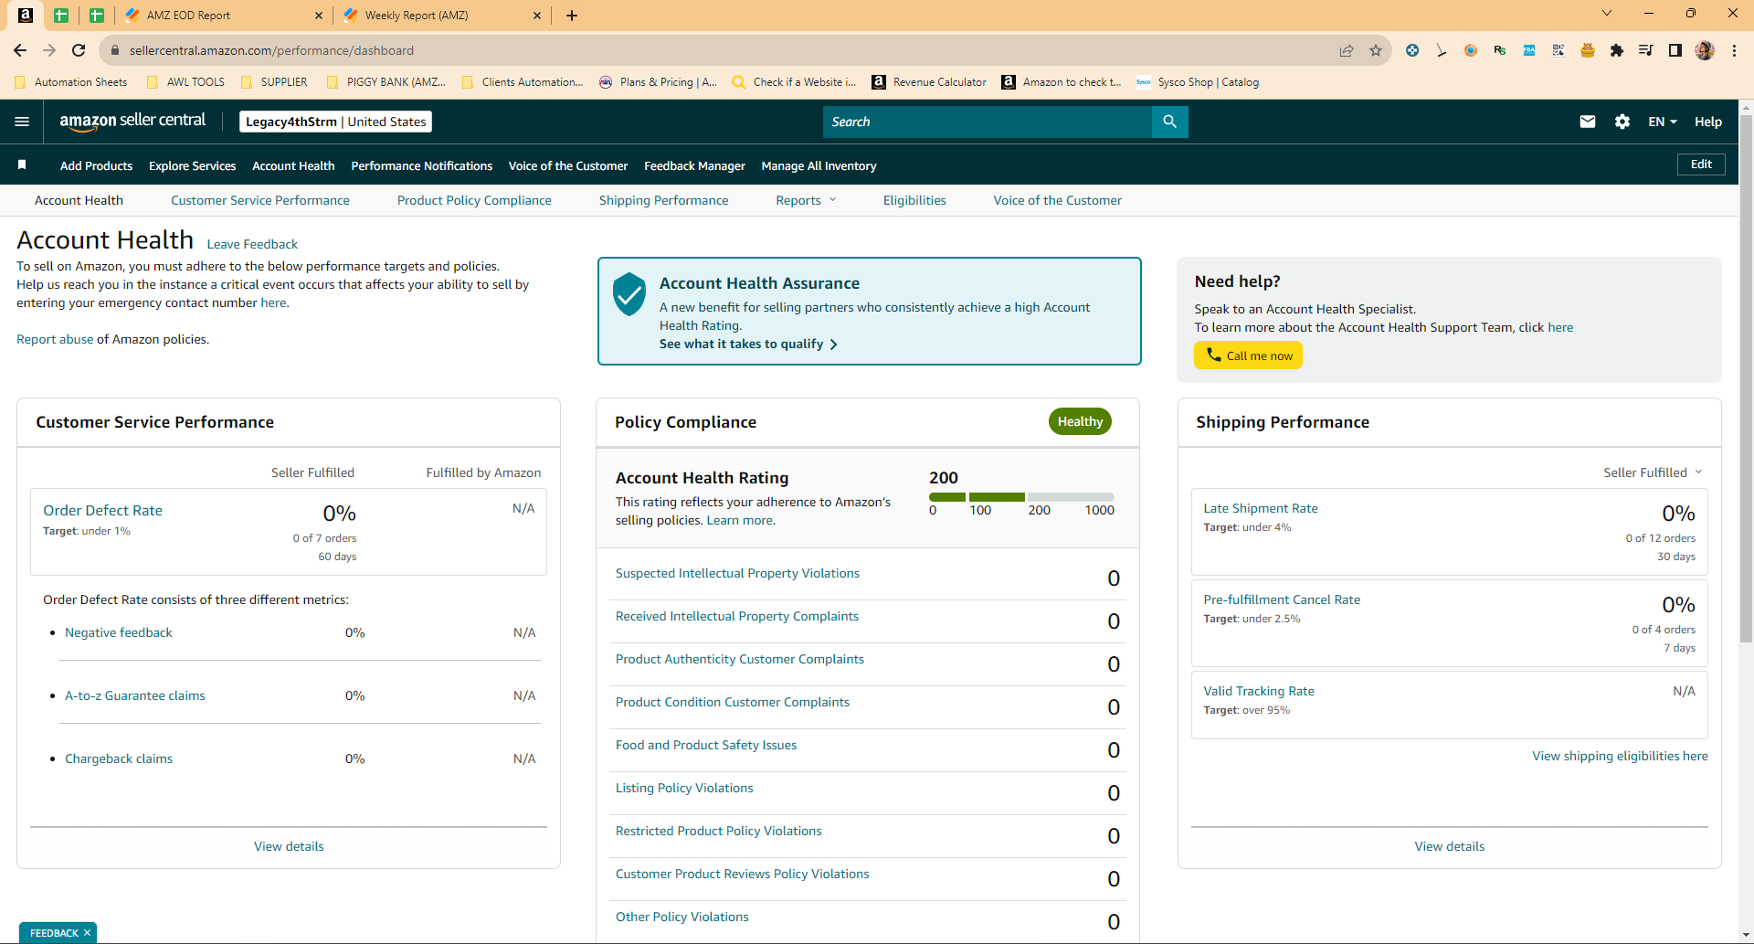Image resolution: width=1754 pixels, height=944 pixels.
Task: Open the Order Defect Rate link
Action: point(103,510)
